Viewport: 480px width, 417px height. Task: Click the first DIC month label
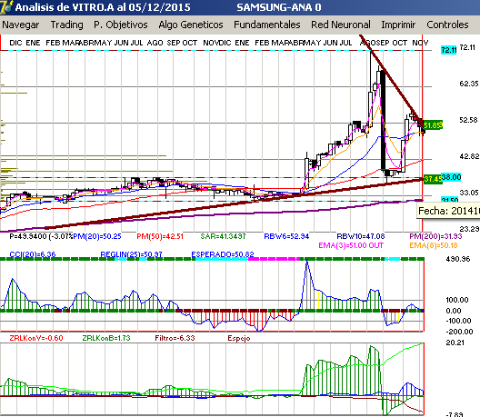coord(15,43)
